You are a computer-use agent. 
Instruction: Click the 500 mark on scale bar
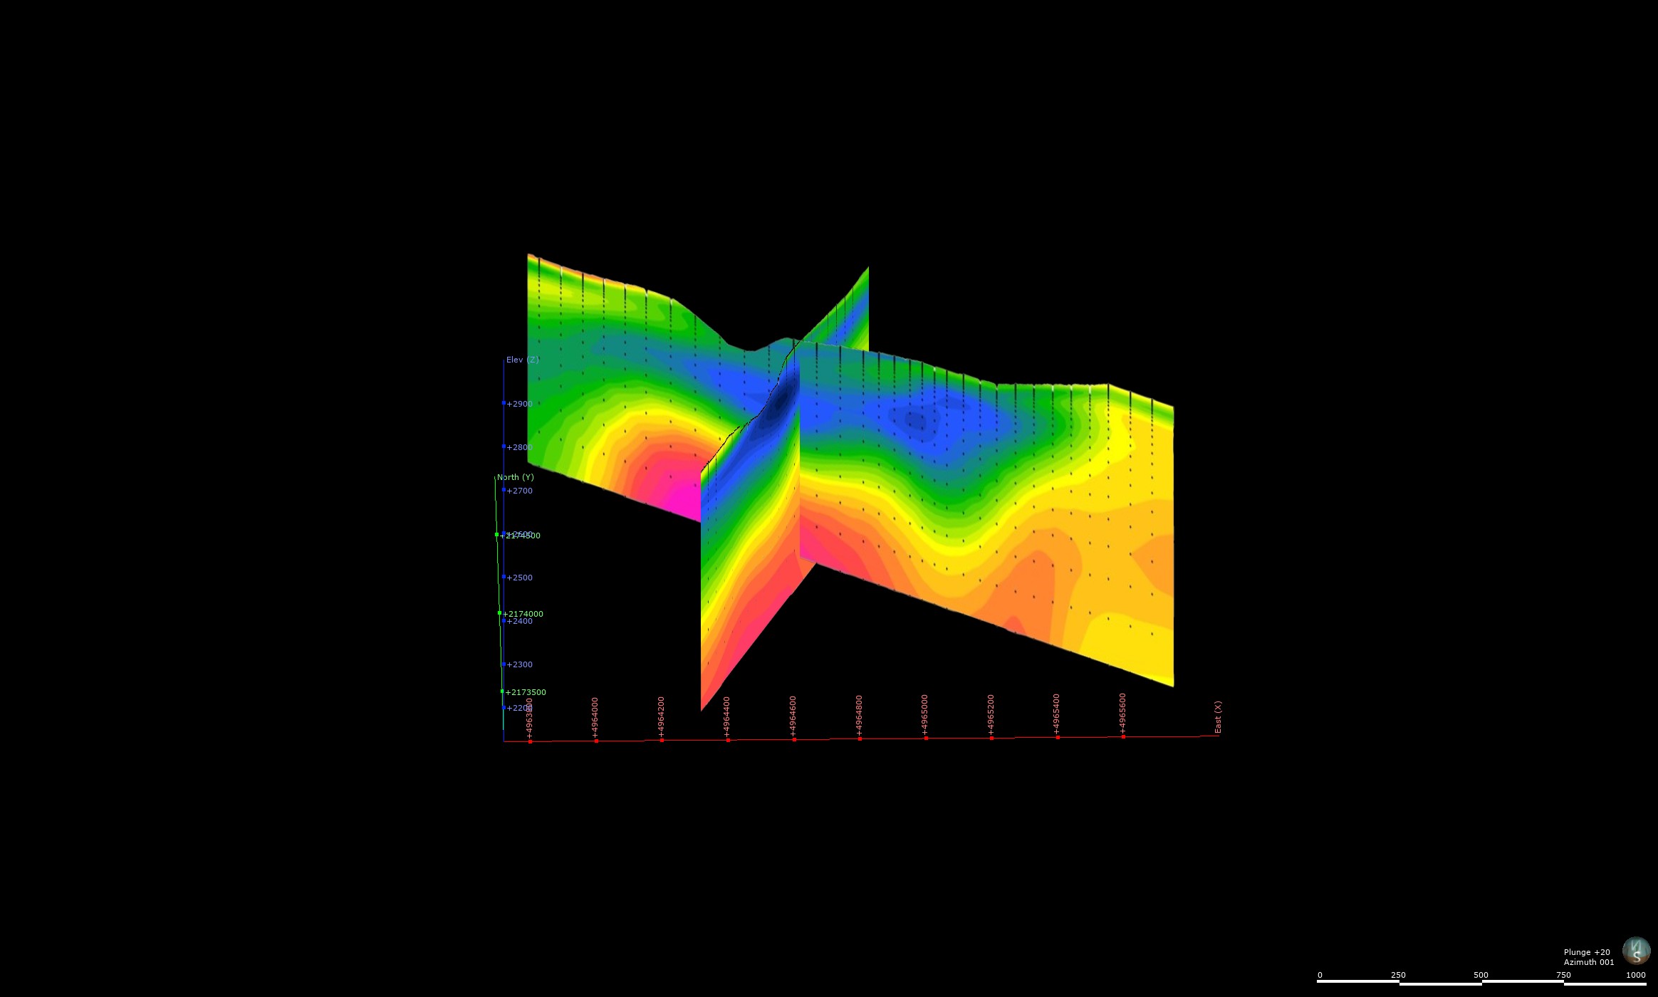1481,975
